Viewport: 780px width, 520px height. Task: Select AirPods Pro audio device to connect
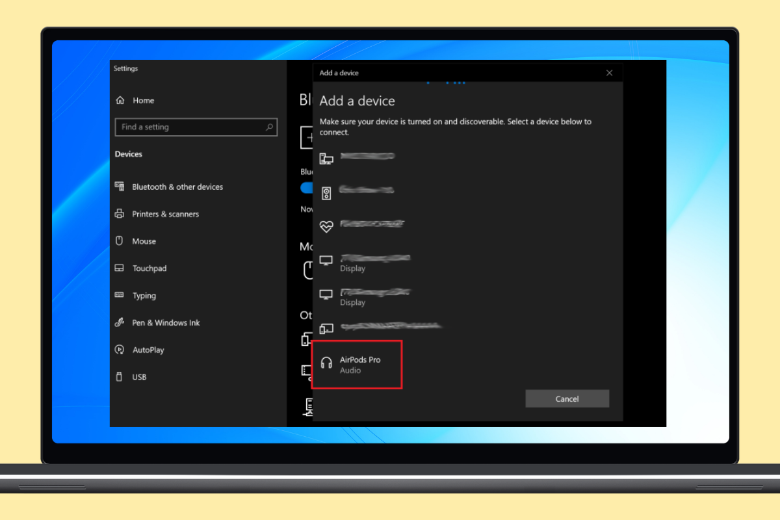click(x=357, y=365)
